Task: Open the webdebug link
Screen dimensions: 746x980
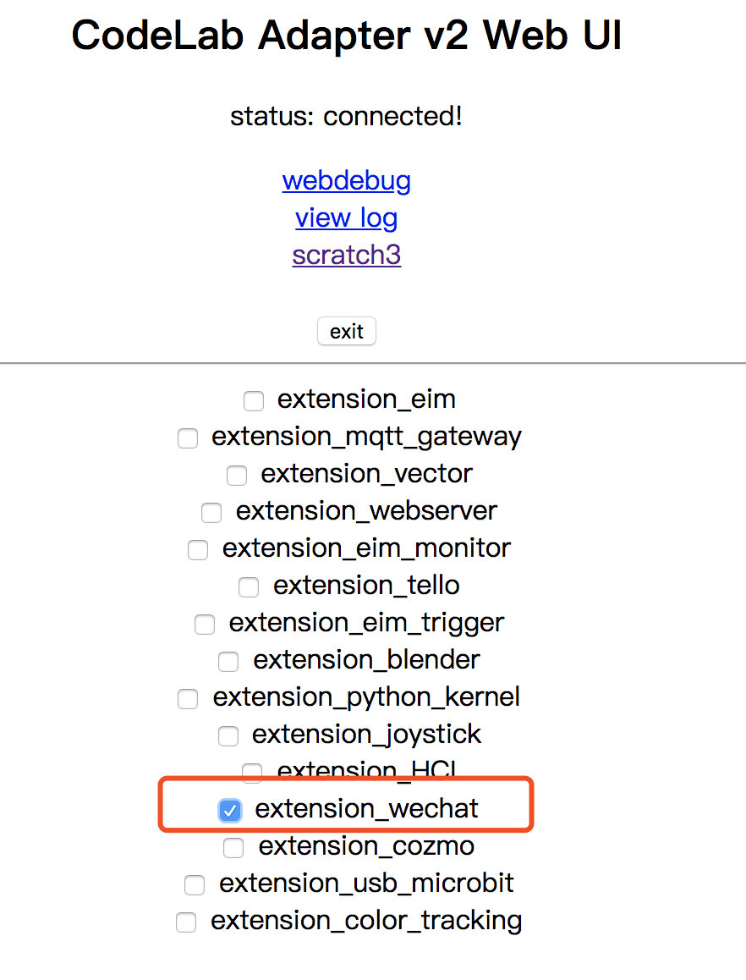Action: tap(347, 181)
